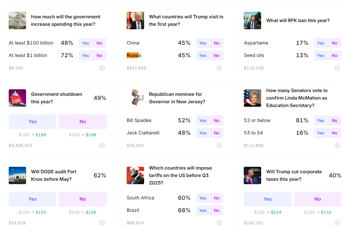The image size is (345, 229).
Task: Open 'What will RFK ban this year?' market
Action: 298,21
